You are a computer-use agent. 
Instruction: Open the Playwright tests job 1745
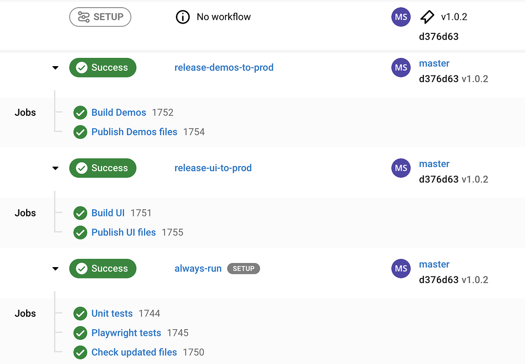pyautogui.click(x=126, y=333)
